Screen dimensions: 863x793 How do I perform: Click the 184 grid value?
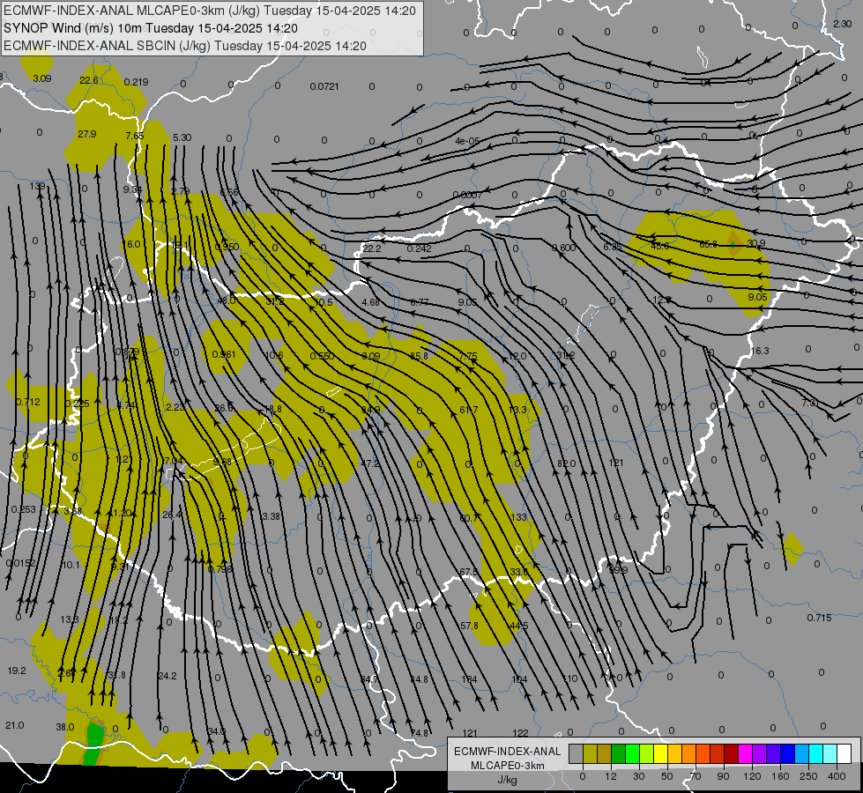click(470, 679)
